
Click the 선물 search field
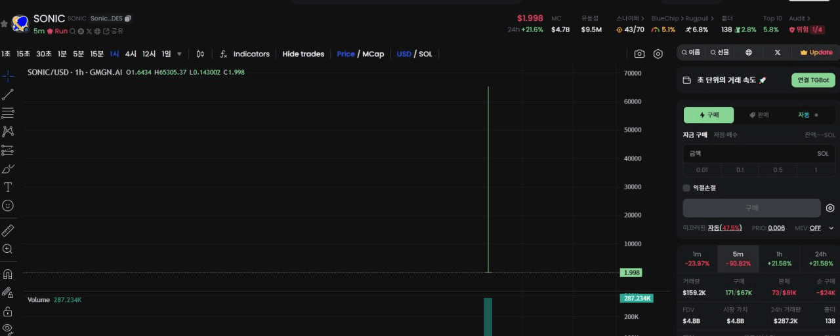tap(720, 52)
